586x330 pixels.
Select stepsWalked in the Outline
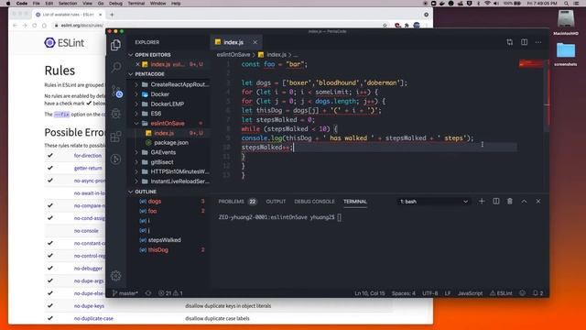click(165, 240)
